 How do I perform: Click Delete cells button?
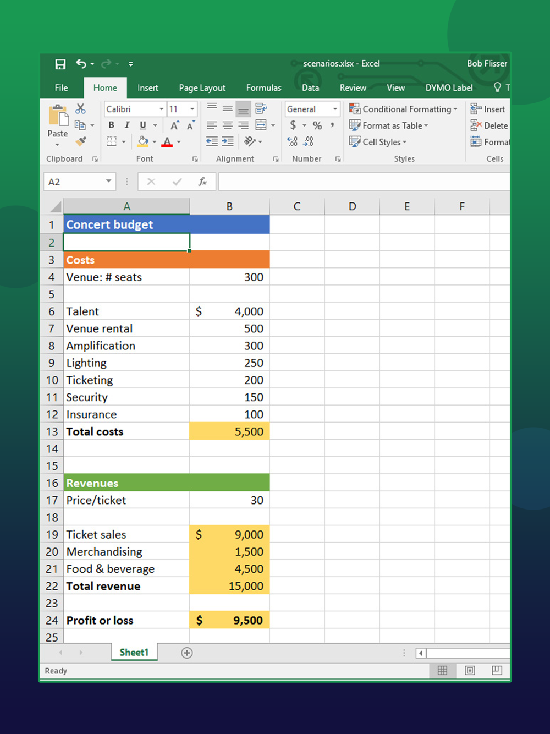pos(489,125)
